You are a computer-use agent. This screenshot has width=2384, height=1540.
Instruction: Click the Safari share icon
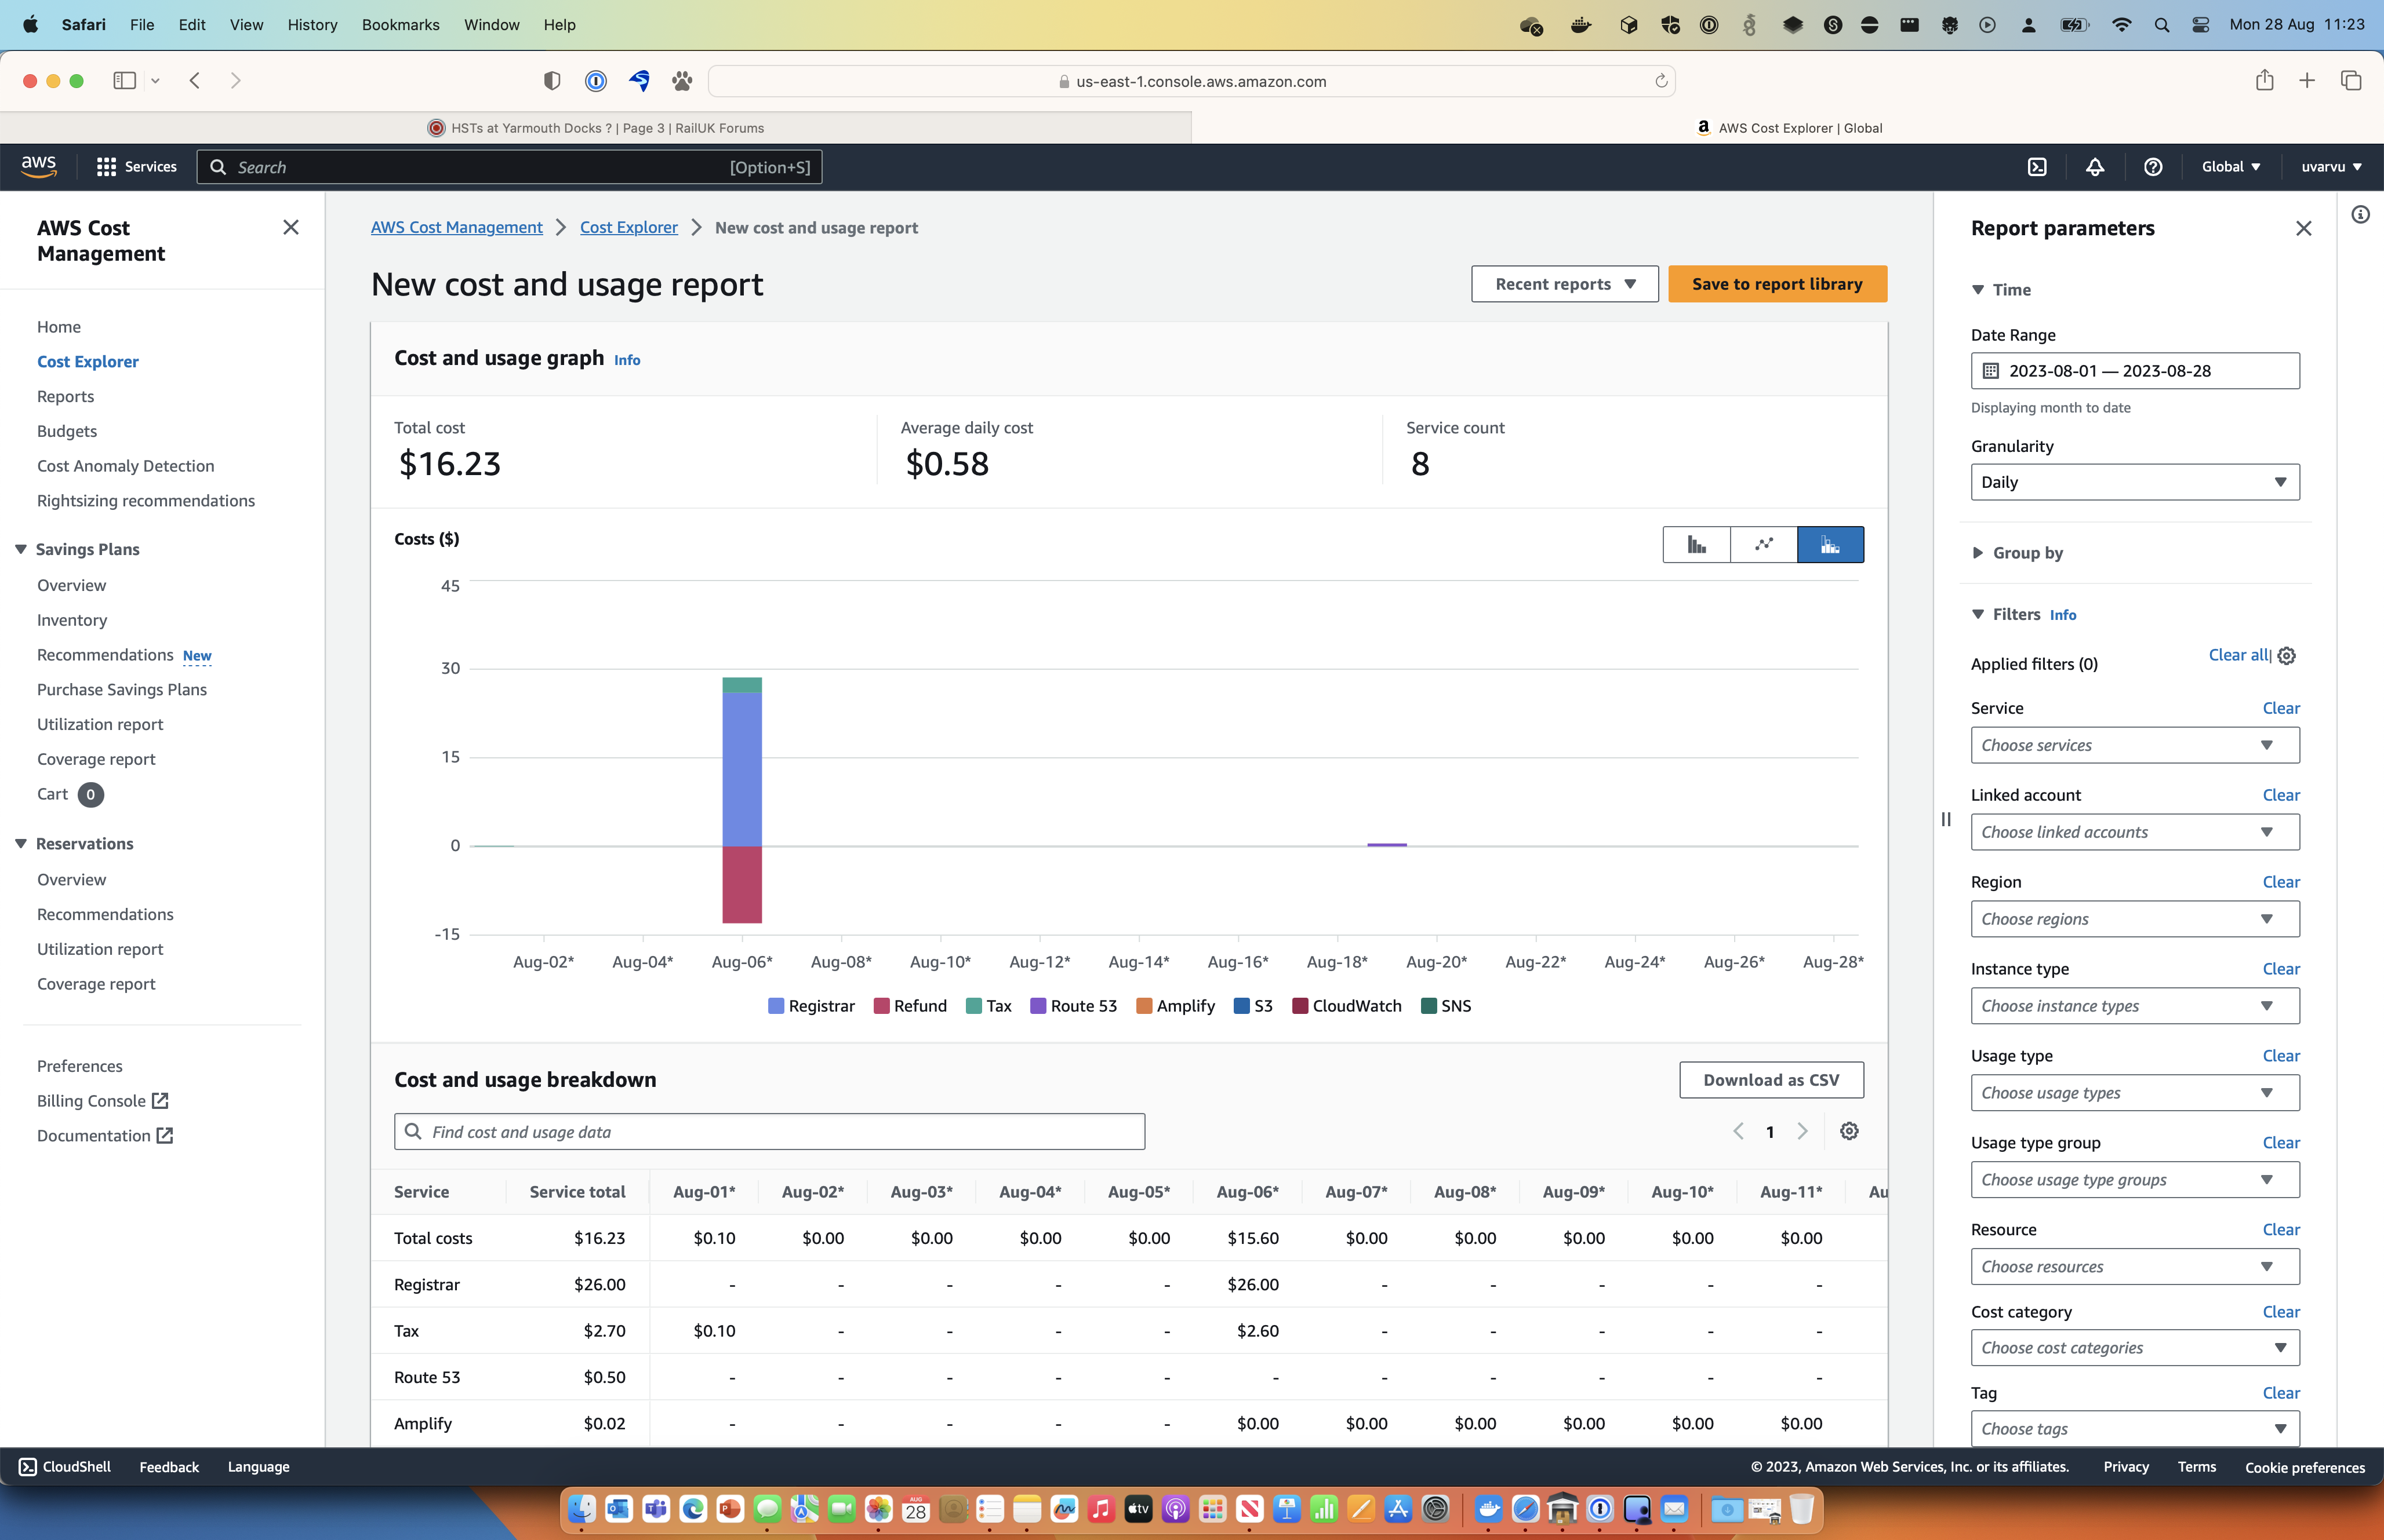(2265, 81)
